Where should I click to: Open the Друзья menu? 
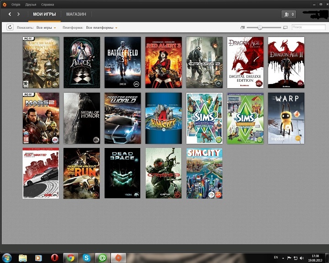(31, 5)
